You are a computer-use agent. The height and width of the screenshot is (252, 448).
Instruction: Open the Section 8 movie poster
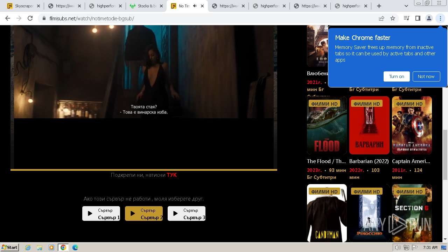pos(412,213)
